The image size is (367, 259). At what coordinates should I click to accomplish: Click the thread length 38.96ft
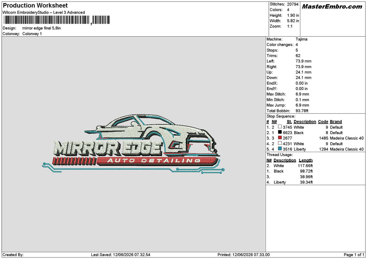click(x=306, y=177)
